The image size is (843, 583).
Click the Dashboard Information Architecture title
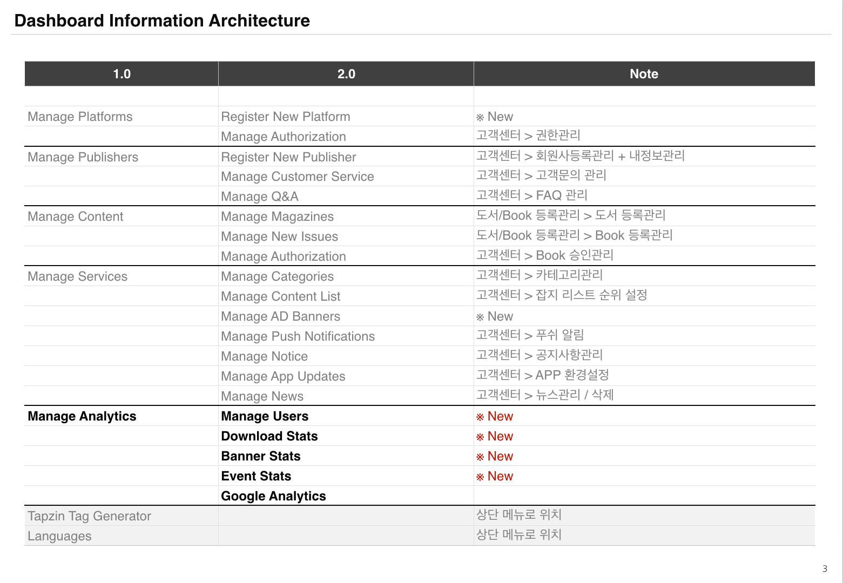pyautogui.click(x=162, y=21)
